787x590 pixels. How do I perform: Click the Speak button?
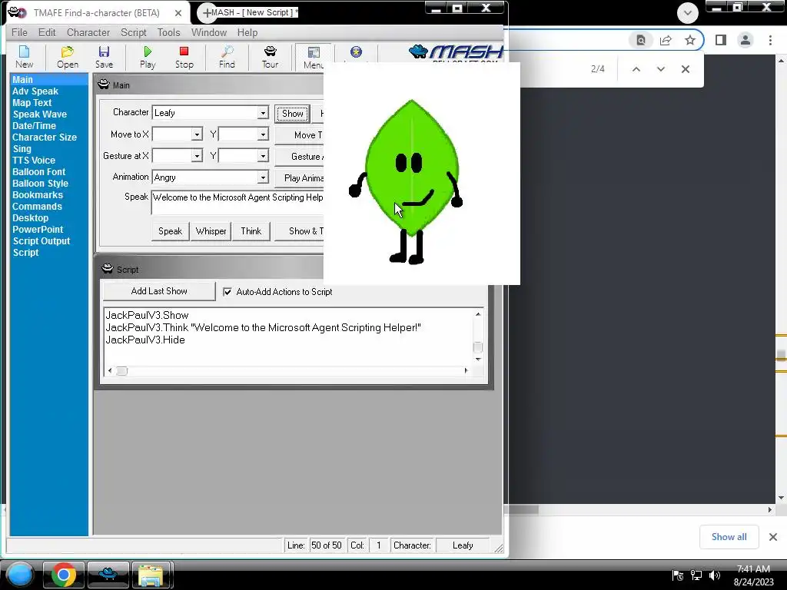click(170, 231)
